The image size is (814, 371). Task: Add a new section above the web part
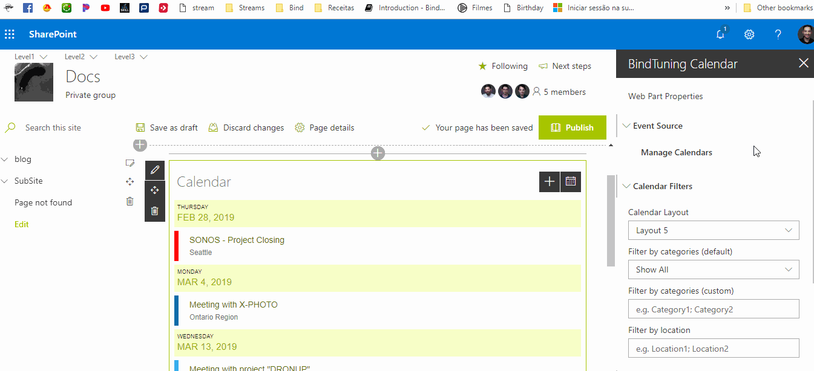click(x=140, y=145)
